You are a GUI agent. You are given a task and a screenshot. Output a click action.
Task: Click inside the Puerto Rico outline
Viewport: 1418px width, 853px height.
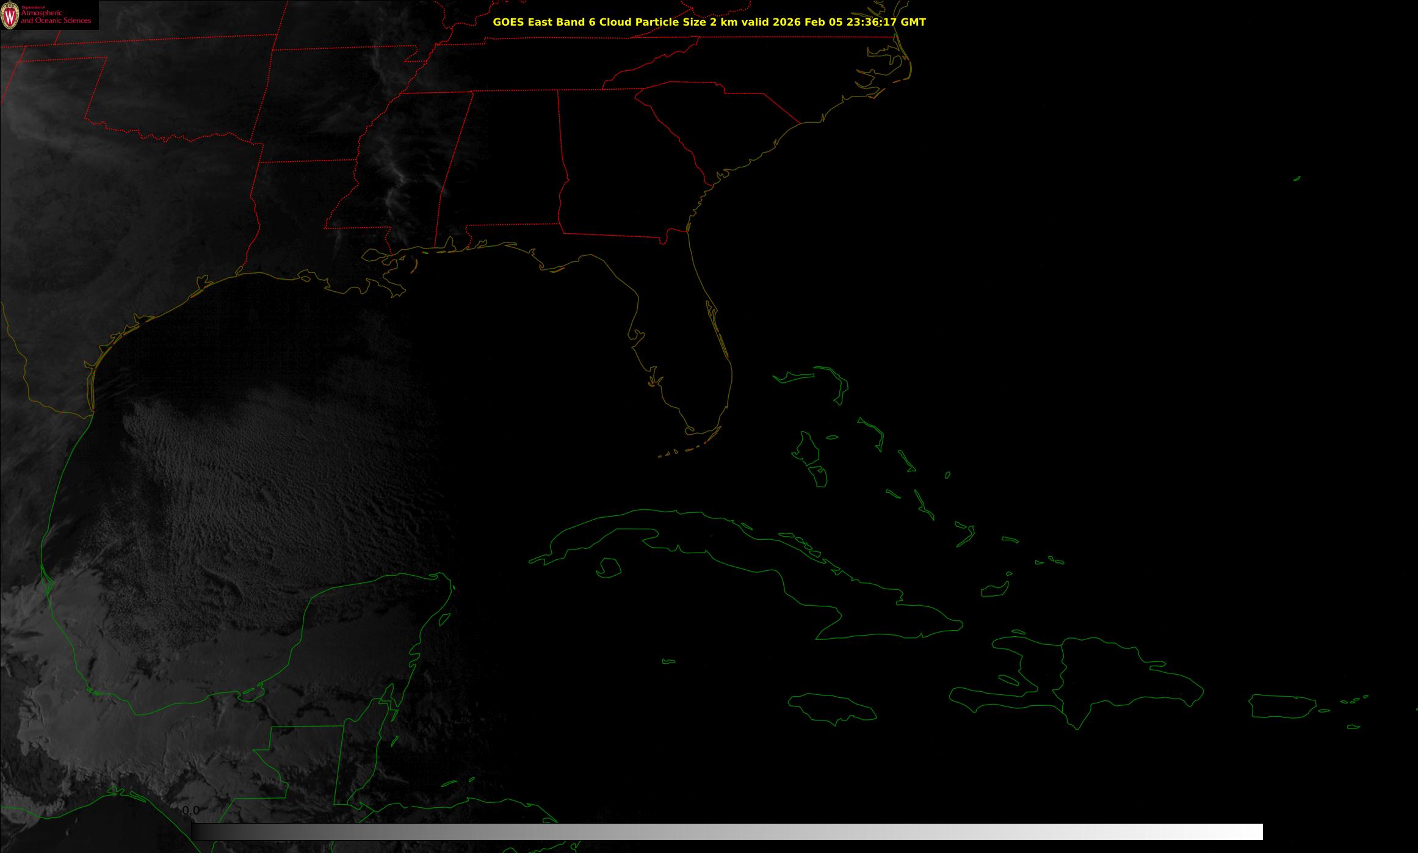[1282, 706]
